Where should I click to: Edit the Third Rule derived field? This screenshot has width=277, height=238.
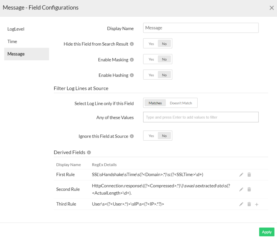241,204
